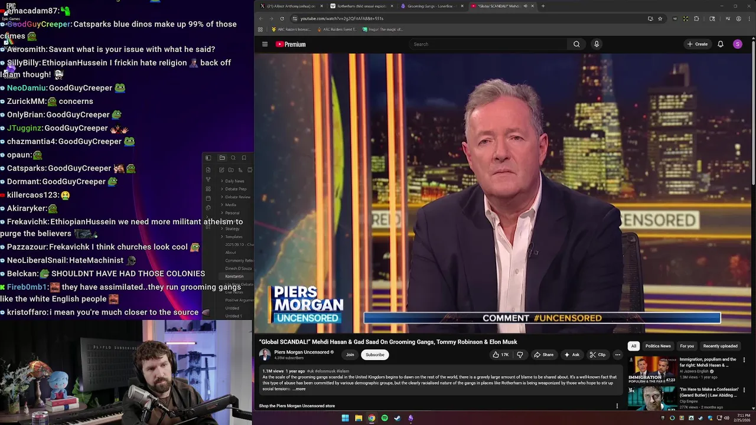
Task: Open Immigration populism Mehdi Hasan thumbnail
Action: (652, 370)
